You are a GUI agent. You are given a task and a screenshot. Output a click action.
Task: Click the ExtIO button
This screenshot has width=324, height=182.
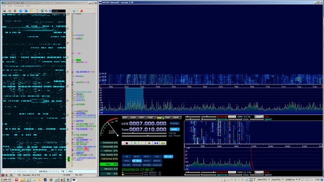click(174, 129)
